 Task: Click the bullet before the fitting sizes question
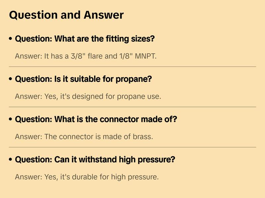(x=11, y=39)
